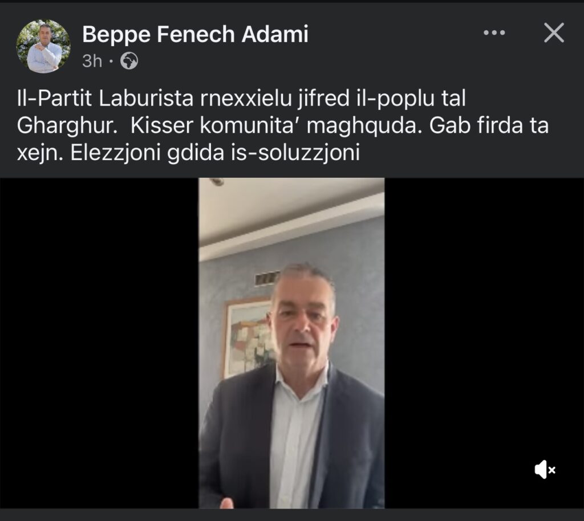584x521 pixels.
Task: Open the three-dot post options menu
Action: pyautogui.click(x=494, y=32)
